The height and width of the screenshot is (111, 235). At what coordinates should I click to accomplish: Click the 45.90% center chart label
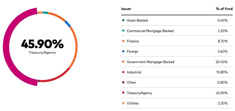point(42,44)
